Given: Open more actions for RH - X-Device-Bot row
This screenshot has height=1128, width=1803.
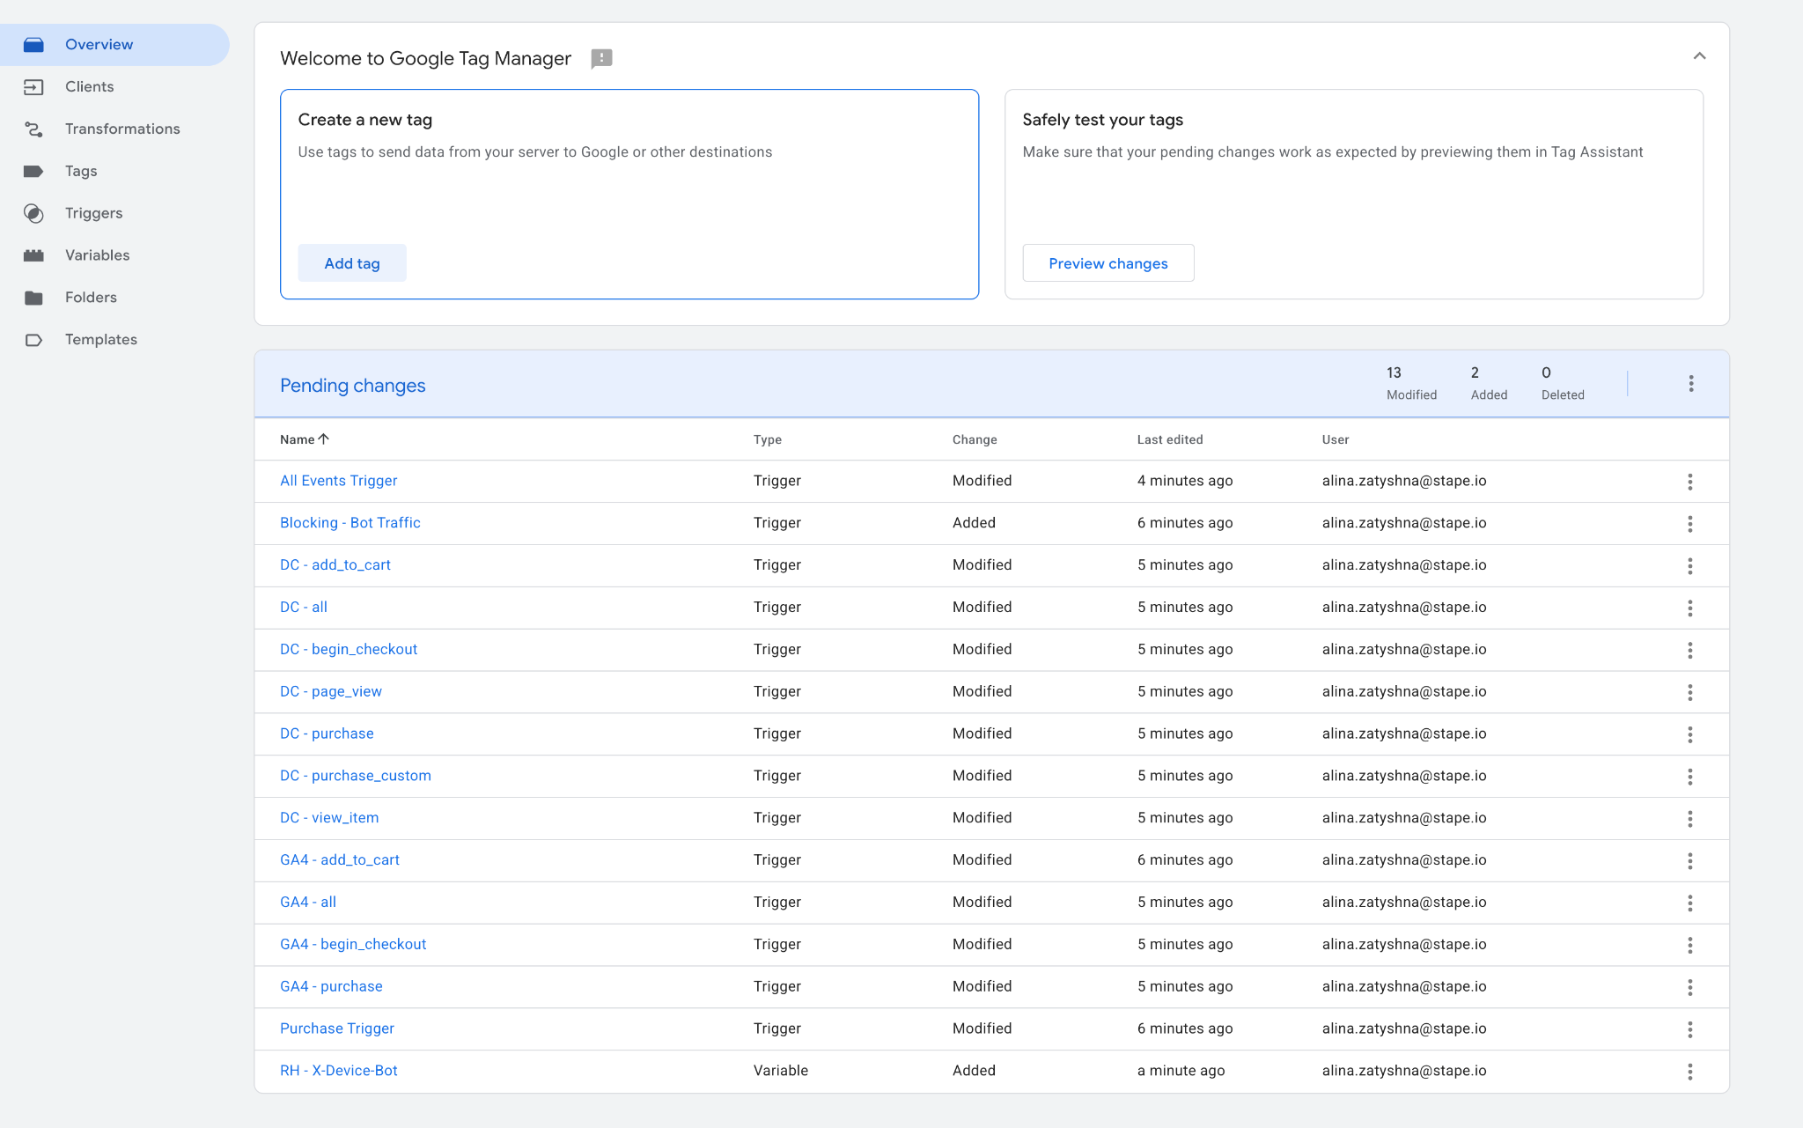Looking at the screenshot, I should [1689, 1072].
